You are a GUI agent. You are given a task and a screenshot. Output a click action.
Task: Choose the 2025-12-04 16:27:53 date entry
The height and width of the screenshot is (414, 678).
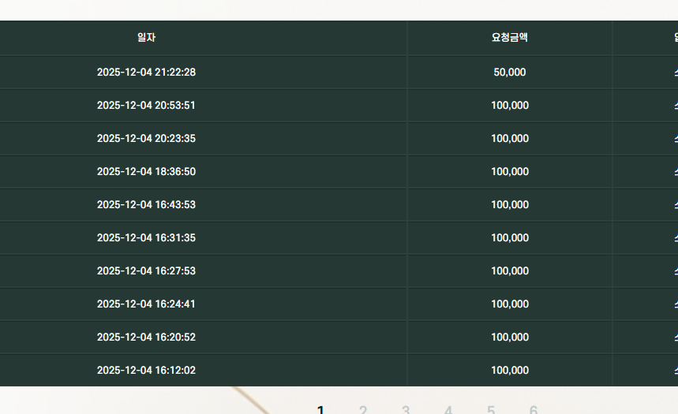point(146,271)
